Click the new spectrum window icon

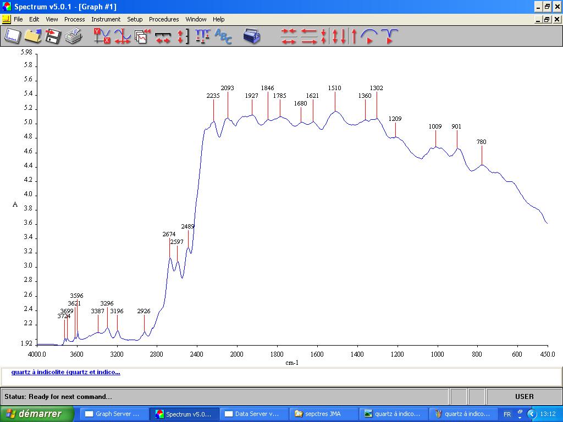(13, 36)
